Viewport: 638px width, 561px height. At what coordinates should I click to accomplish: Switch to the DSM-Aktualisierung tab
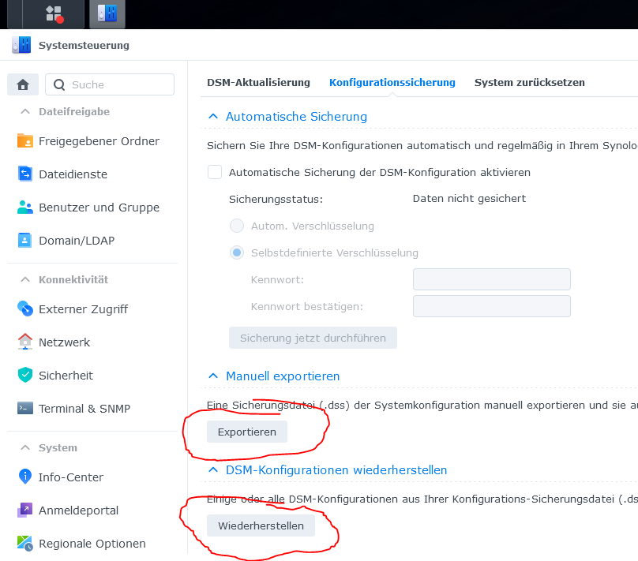258,83
